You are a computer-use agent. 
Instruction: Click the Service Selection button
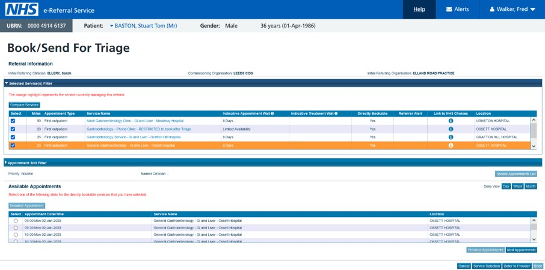(487, 266)
